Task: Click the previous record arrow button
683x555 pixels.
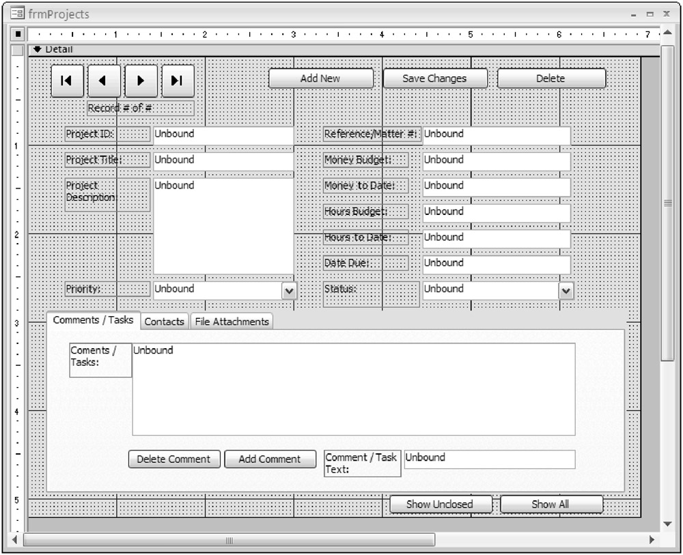Action: pyautogui.click(x=104, y=81)
